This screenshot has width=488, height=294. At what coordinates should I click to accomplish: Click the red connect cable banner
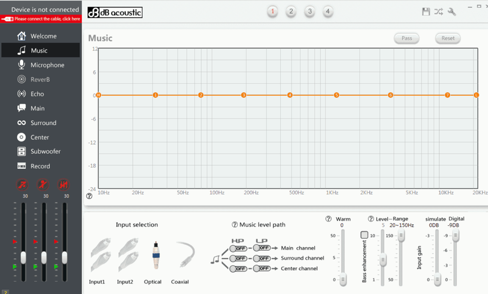coord(41,19)
